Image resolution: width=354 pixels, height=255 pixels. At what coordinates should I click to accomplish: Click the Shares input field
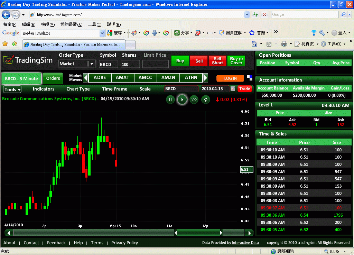[130, 64]
